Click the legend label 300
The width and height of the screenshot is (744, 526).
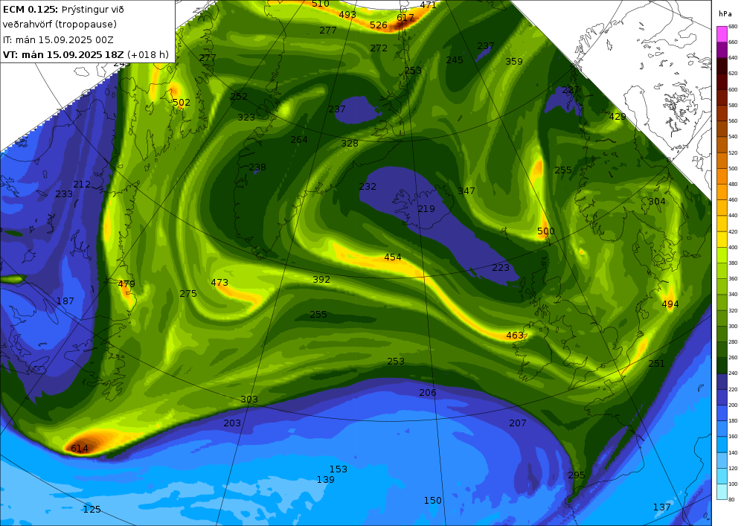[733, 327]
